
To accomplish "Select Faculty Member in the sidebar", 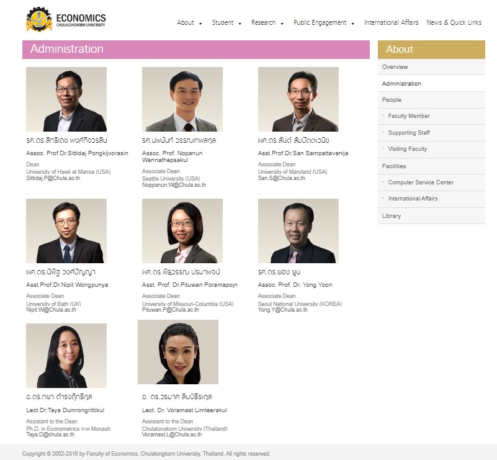I will point(408,116).
